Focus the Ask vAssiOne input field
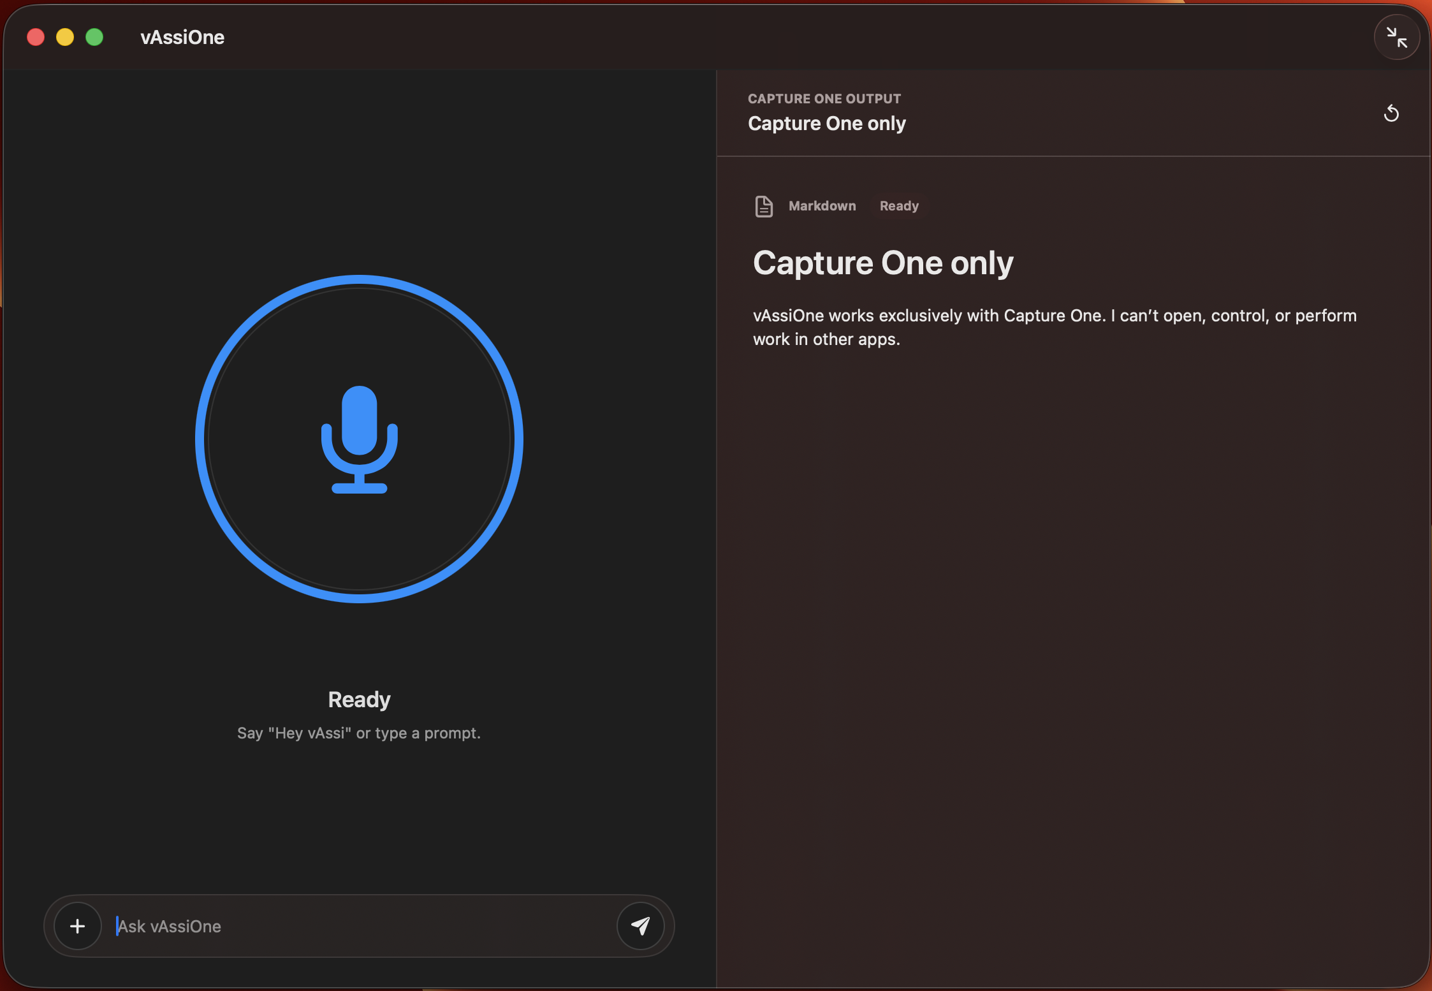Image resolution: width=1432 pixels, height=991 pixels. point(360,926)
